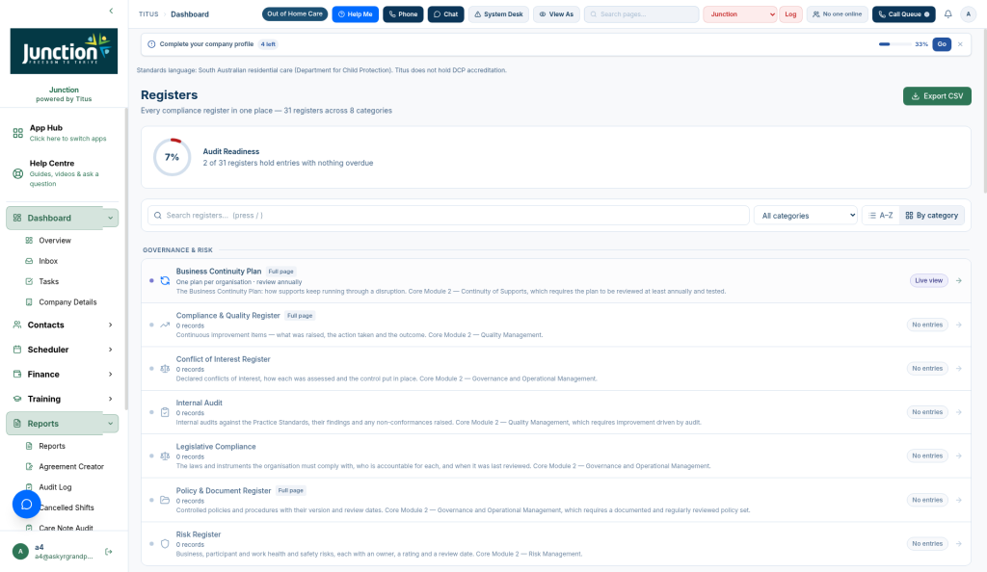Open Inbox in sidebar
The height and width of the screenshot is (572, 987).
point(48,261)
